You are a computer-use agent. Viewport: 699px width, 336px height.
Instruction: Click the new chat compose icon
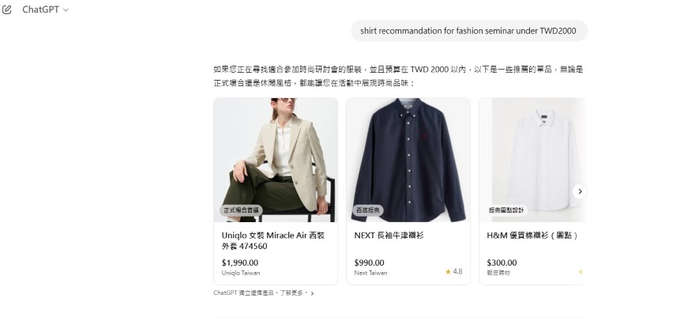pyautogui.click(x=6, y=9)
